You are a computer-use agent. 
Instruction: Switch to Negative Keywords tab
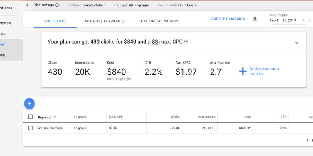[104, 21]
